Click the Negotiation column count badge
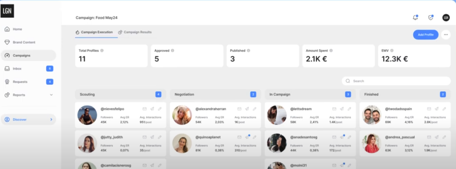Viewport: 456px width, 169px height. coord(253,94)
